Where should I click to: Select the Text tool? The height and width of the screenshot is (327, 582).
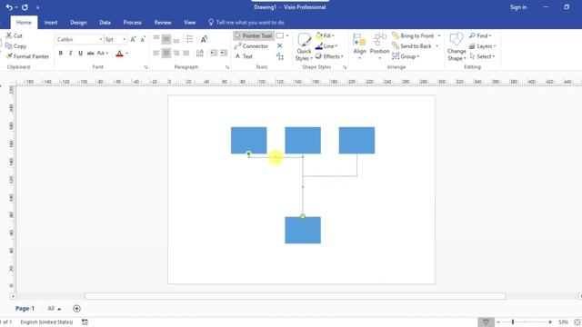pos(244,56)
